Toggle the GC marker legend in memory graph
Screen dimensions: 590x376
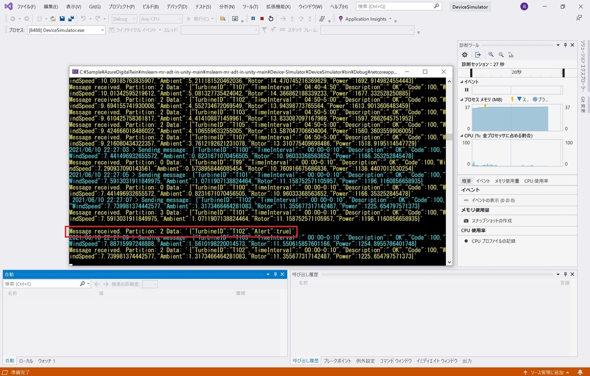tap(512, 99)
